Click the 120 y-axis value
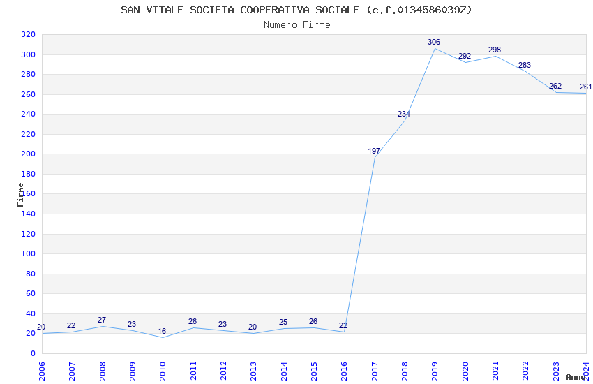Screen dimensions: 593x384 [x=29, y=234]
